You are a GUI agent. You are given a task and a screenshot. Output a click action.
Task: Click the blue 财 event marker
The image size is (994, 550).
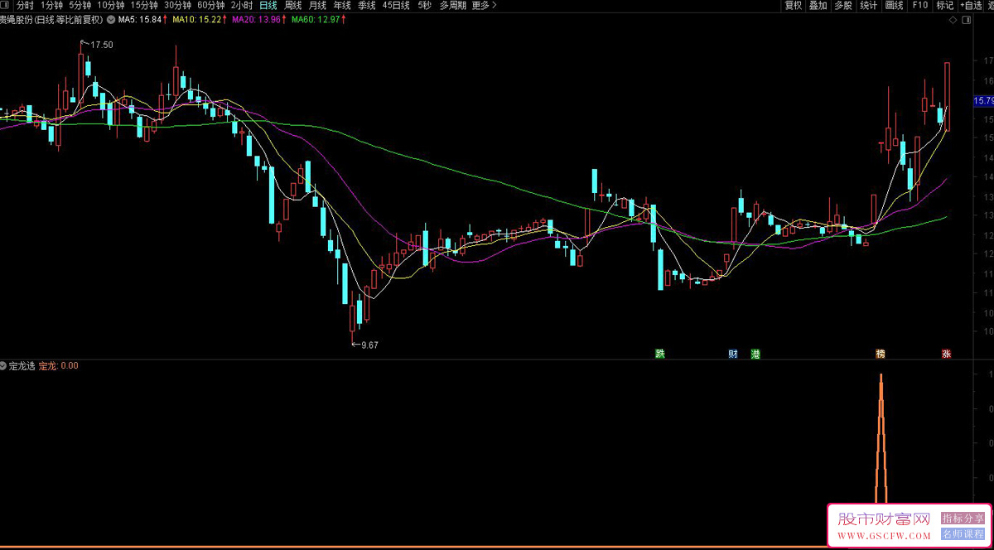733,354
